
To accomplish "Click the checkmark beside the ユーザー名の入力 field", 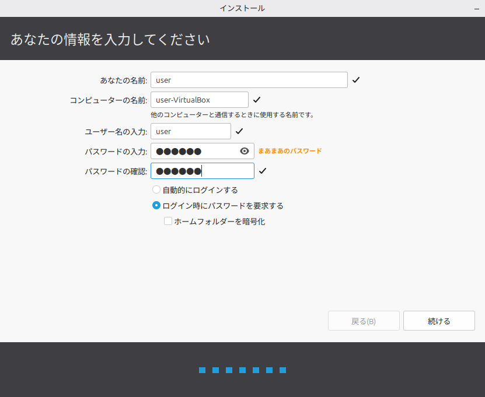I will pos(239,131).
